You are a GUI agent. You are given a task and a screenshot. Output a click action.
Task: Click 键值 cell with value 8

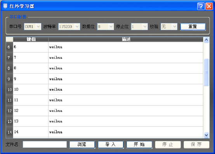[31, 68]
